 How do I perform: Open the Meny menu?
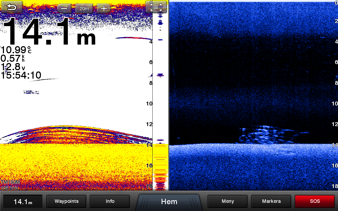tap(228, 202)
